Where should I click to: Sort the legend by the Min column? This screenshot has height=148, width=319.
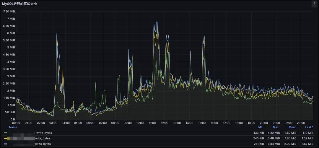coord(260,127)
